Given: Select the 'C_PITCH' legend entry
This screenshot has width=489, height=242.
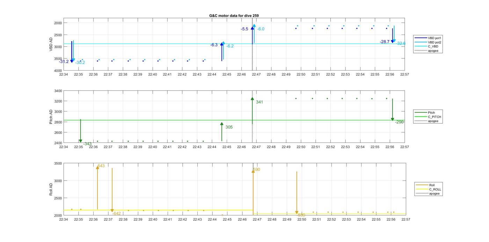Looking at the screenshot, I should 428,117.
